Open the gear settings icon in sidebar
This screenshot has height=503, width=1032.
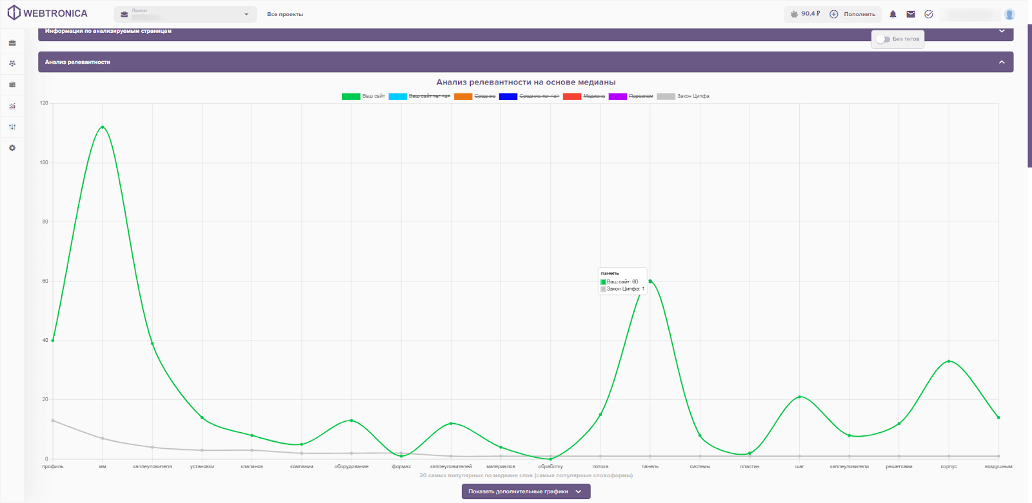click(x=12, y=148)
